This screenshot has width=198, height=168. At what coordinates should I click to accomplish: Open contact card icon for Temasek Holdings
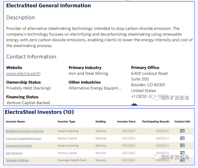182,160
